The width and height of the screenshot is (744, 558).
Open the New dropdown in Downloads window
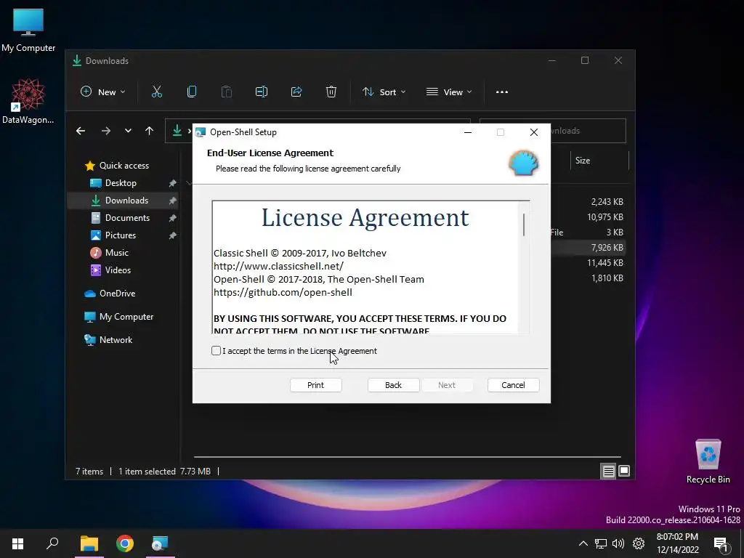click(x=103, y=92)
